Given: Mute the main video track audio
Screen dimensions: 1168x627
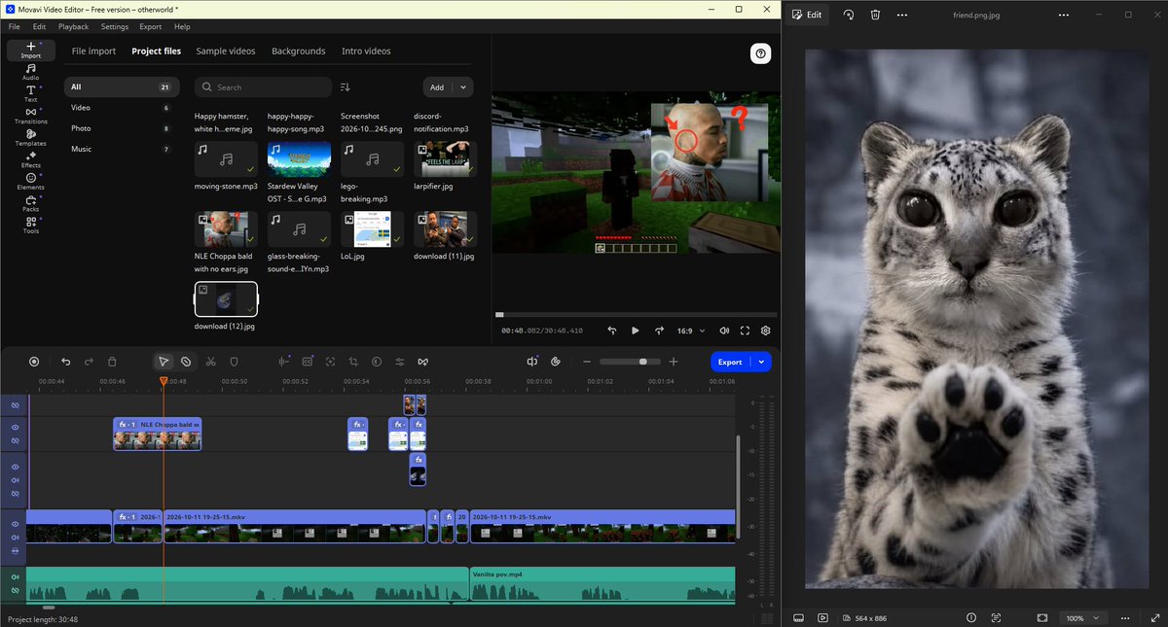Looking at the screenshot, I should point(16,538).
